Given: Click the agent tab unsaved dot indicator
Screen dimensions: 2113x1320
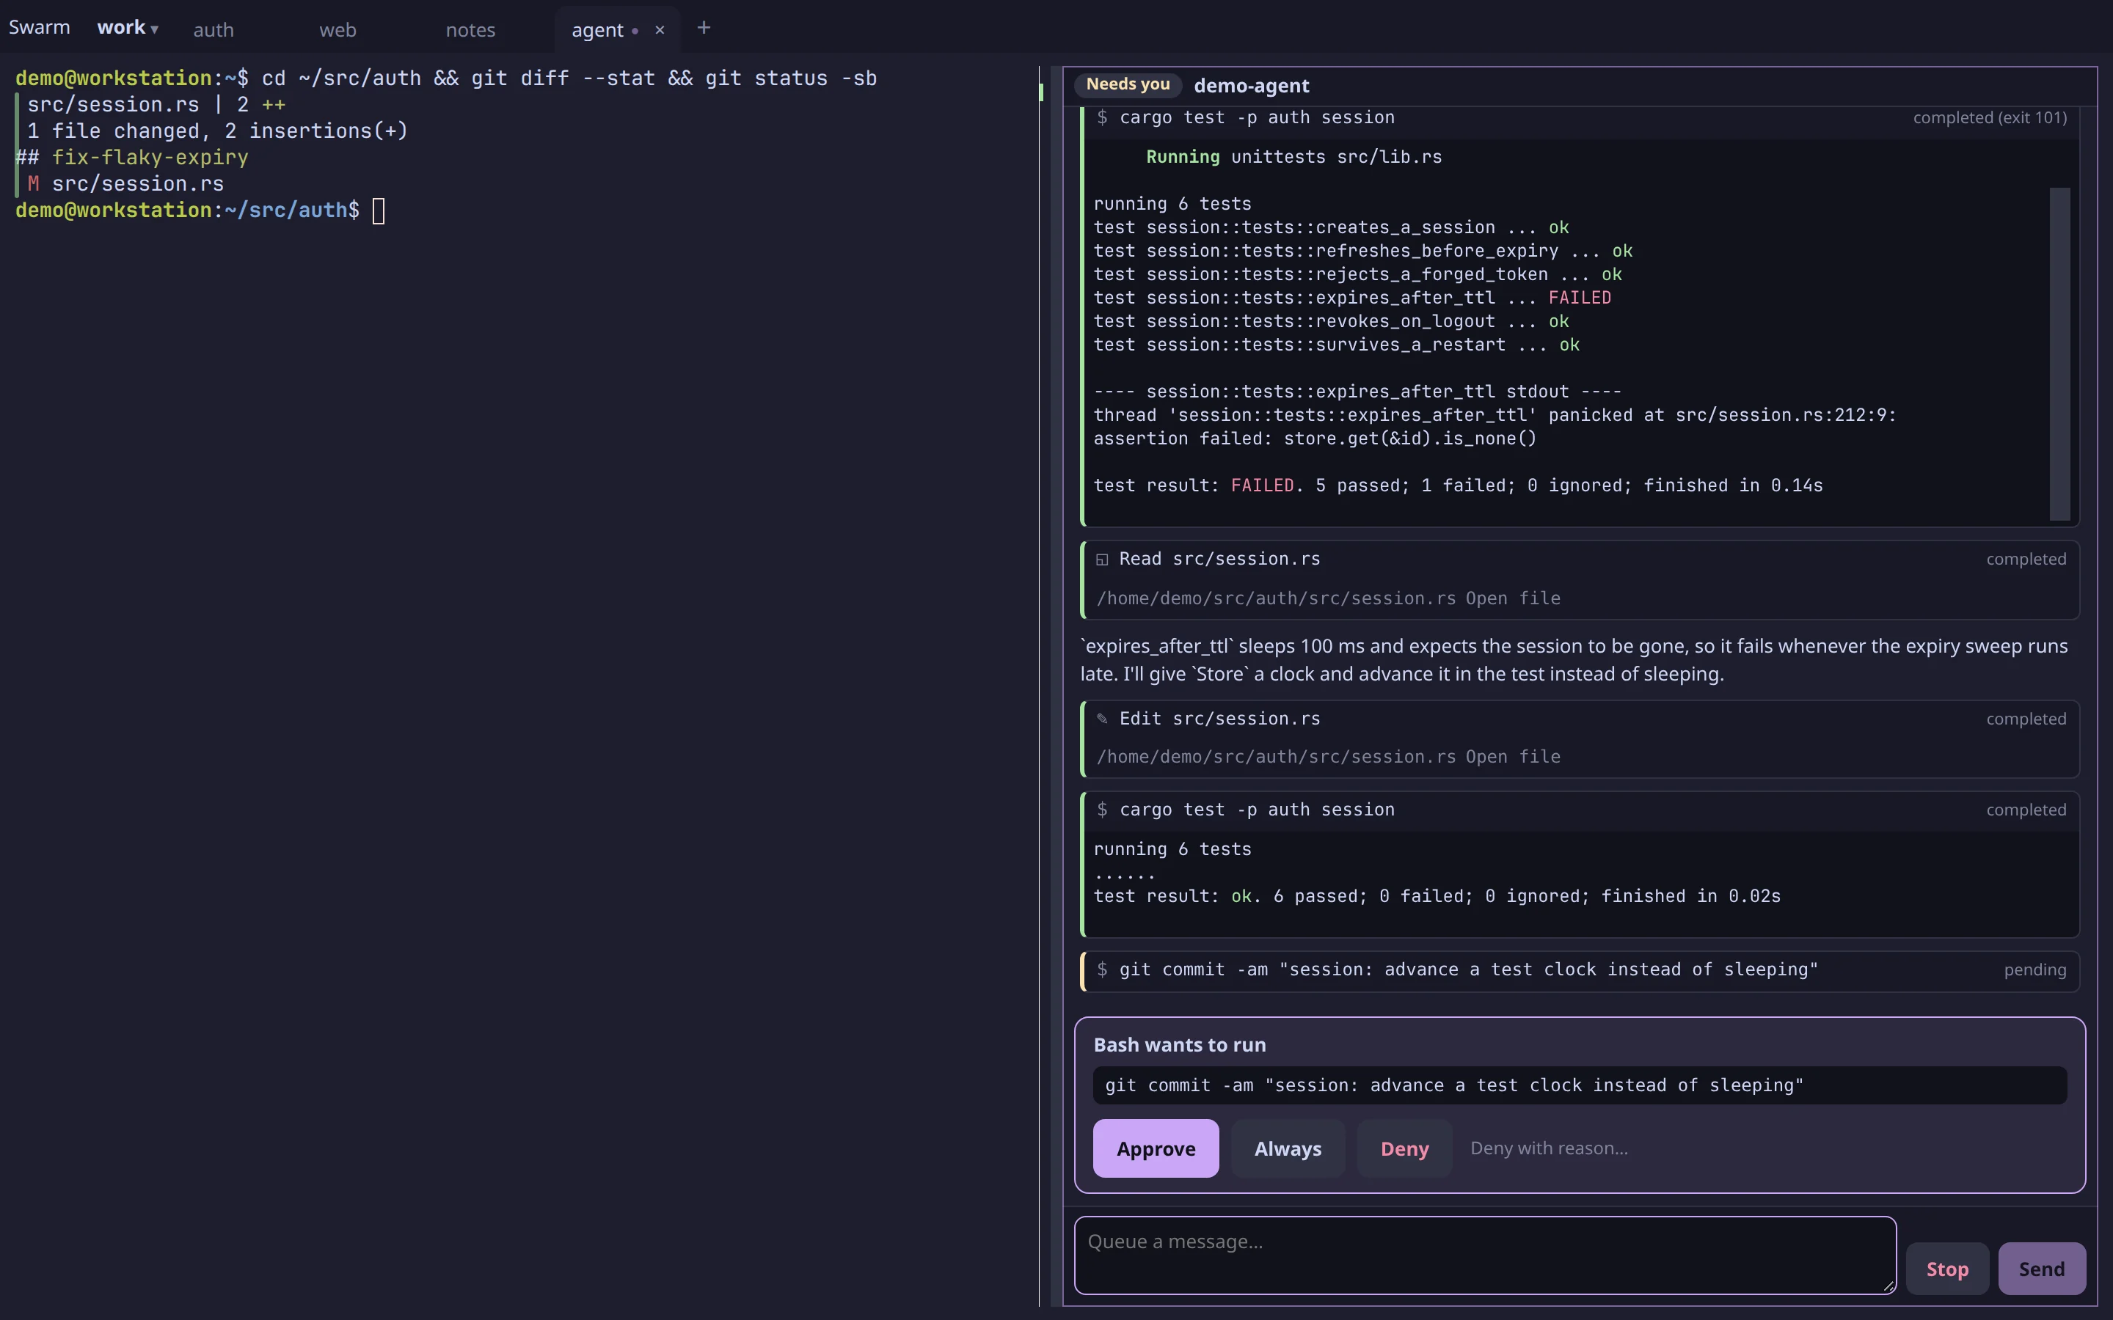Looking at the screenshot, I should click(635, 31).
